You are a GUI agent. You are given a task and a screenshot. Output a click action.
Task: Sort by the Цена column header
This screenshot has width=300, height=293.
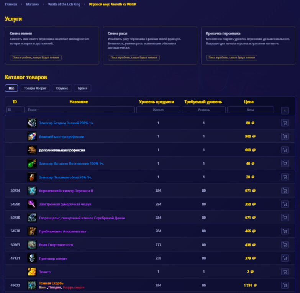pyautogui.click(x=249, y=102)
